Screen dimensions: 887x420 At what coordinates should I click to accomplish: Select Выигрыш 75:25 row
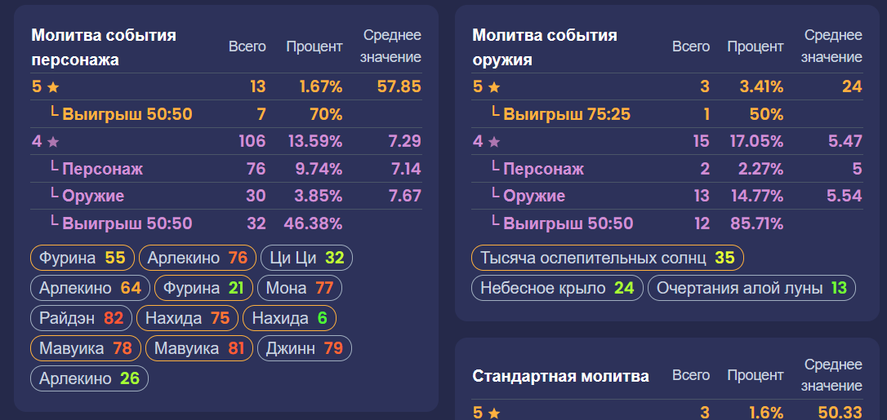pyautogui.click(x=667, y=114)
